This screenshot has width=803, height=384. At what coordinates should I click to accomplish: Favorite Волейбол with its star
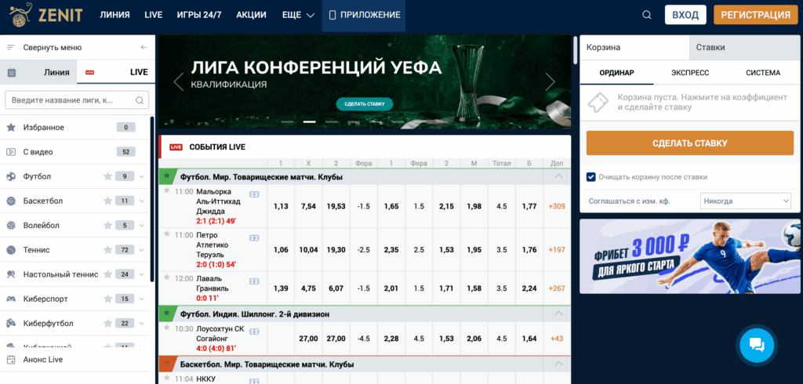coord(107,225)
